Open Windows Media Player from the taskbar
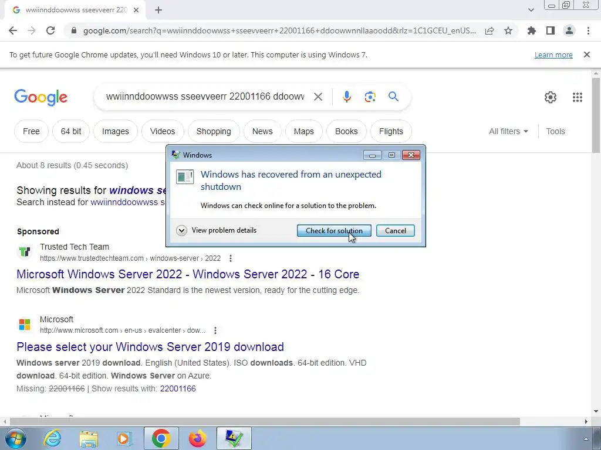The height and width of the screenshot is (450, 601). (124, 438)
